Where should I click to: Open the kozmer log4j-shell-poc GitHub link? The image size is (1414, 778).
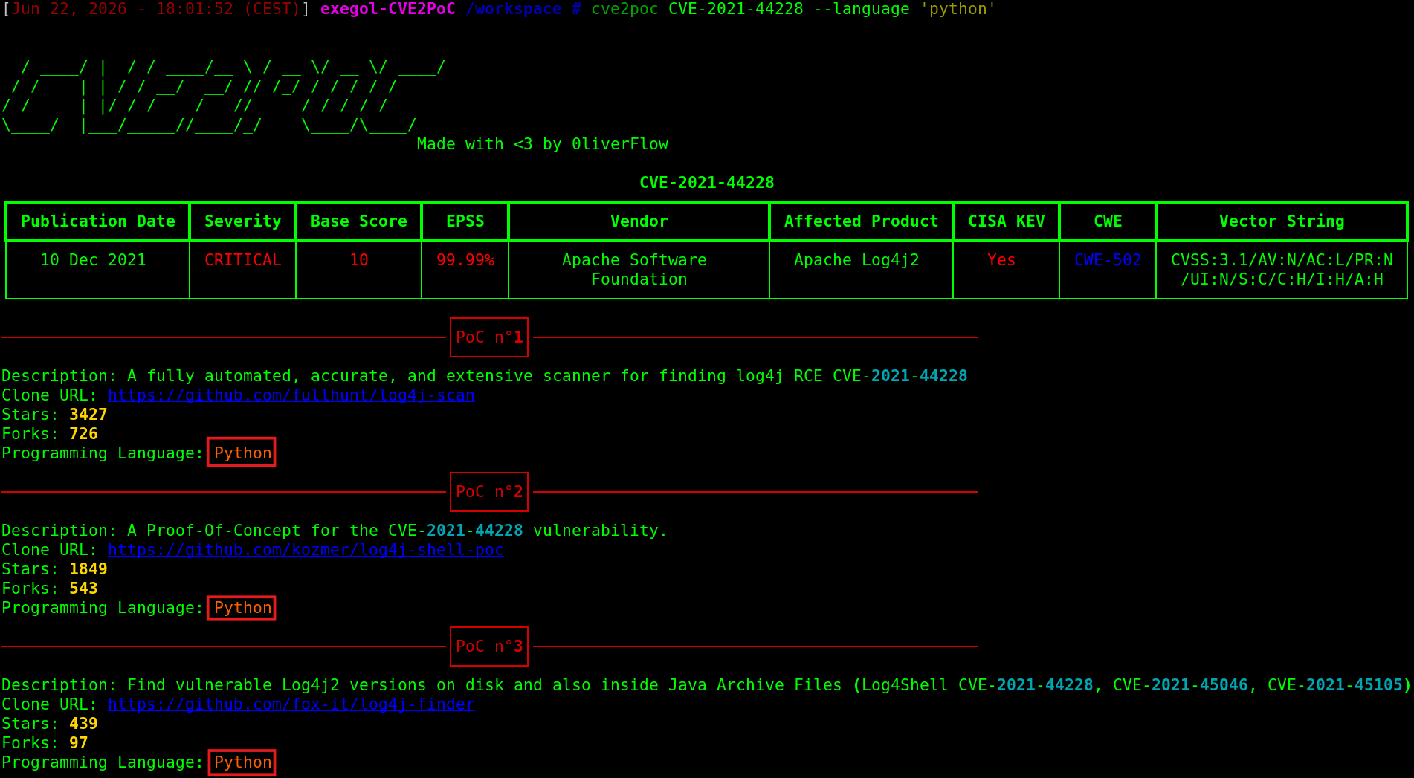click(306, 550)
